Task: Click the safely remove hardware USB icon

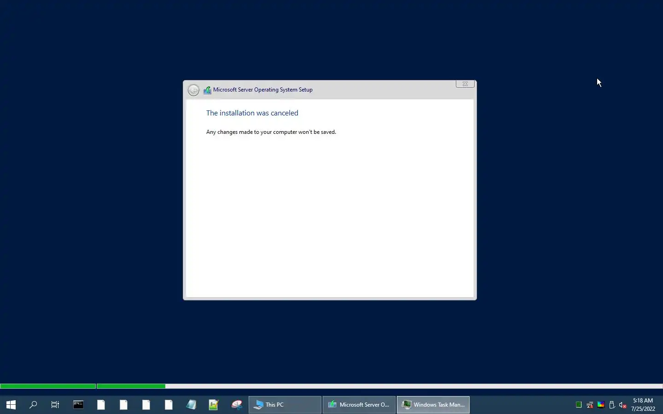Action: 612,405
